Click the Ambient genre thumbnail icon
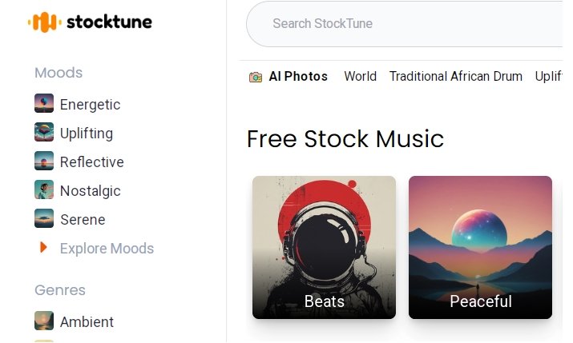The height and width of the screenshot is (343, 573). 44,321
